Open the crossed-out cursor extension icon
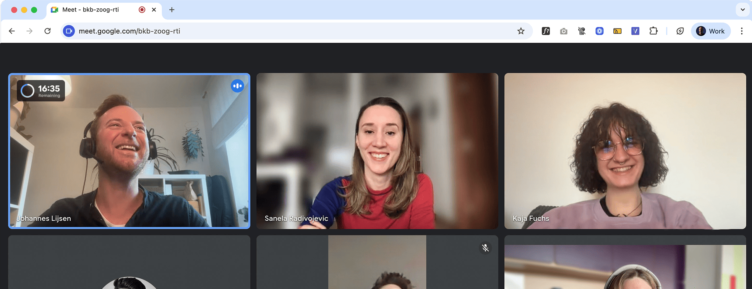The width and height of the screenshot is (752, 289). click(x=582, y=31)
